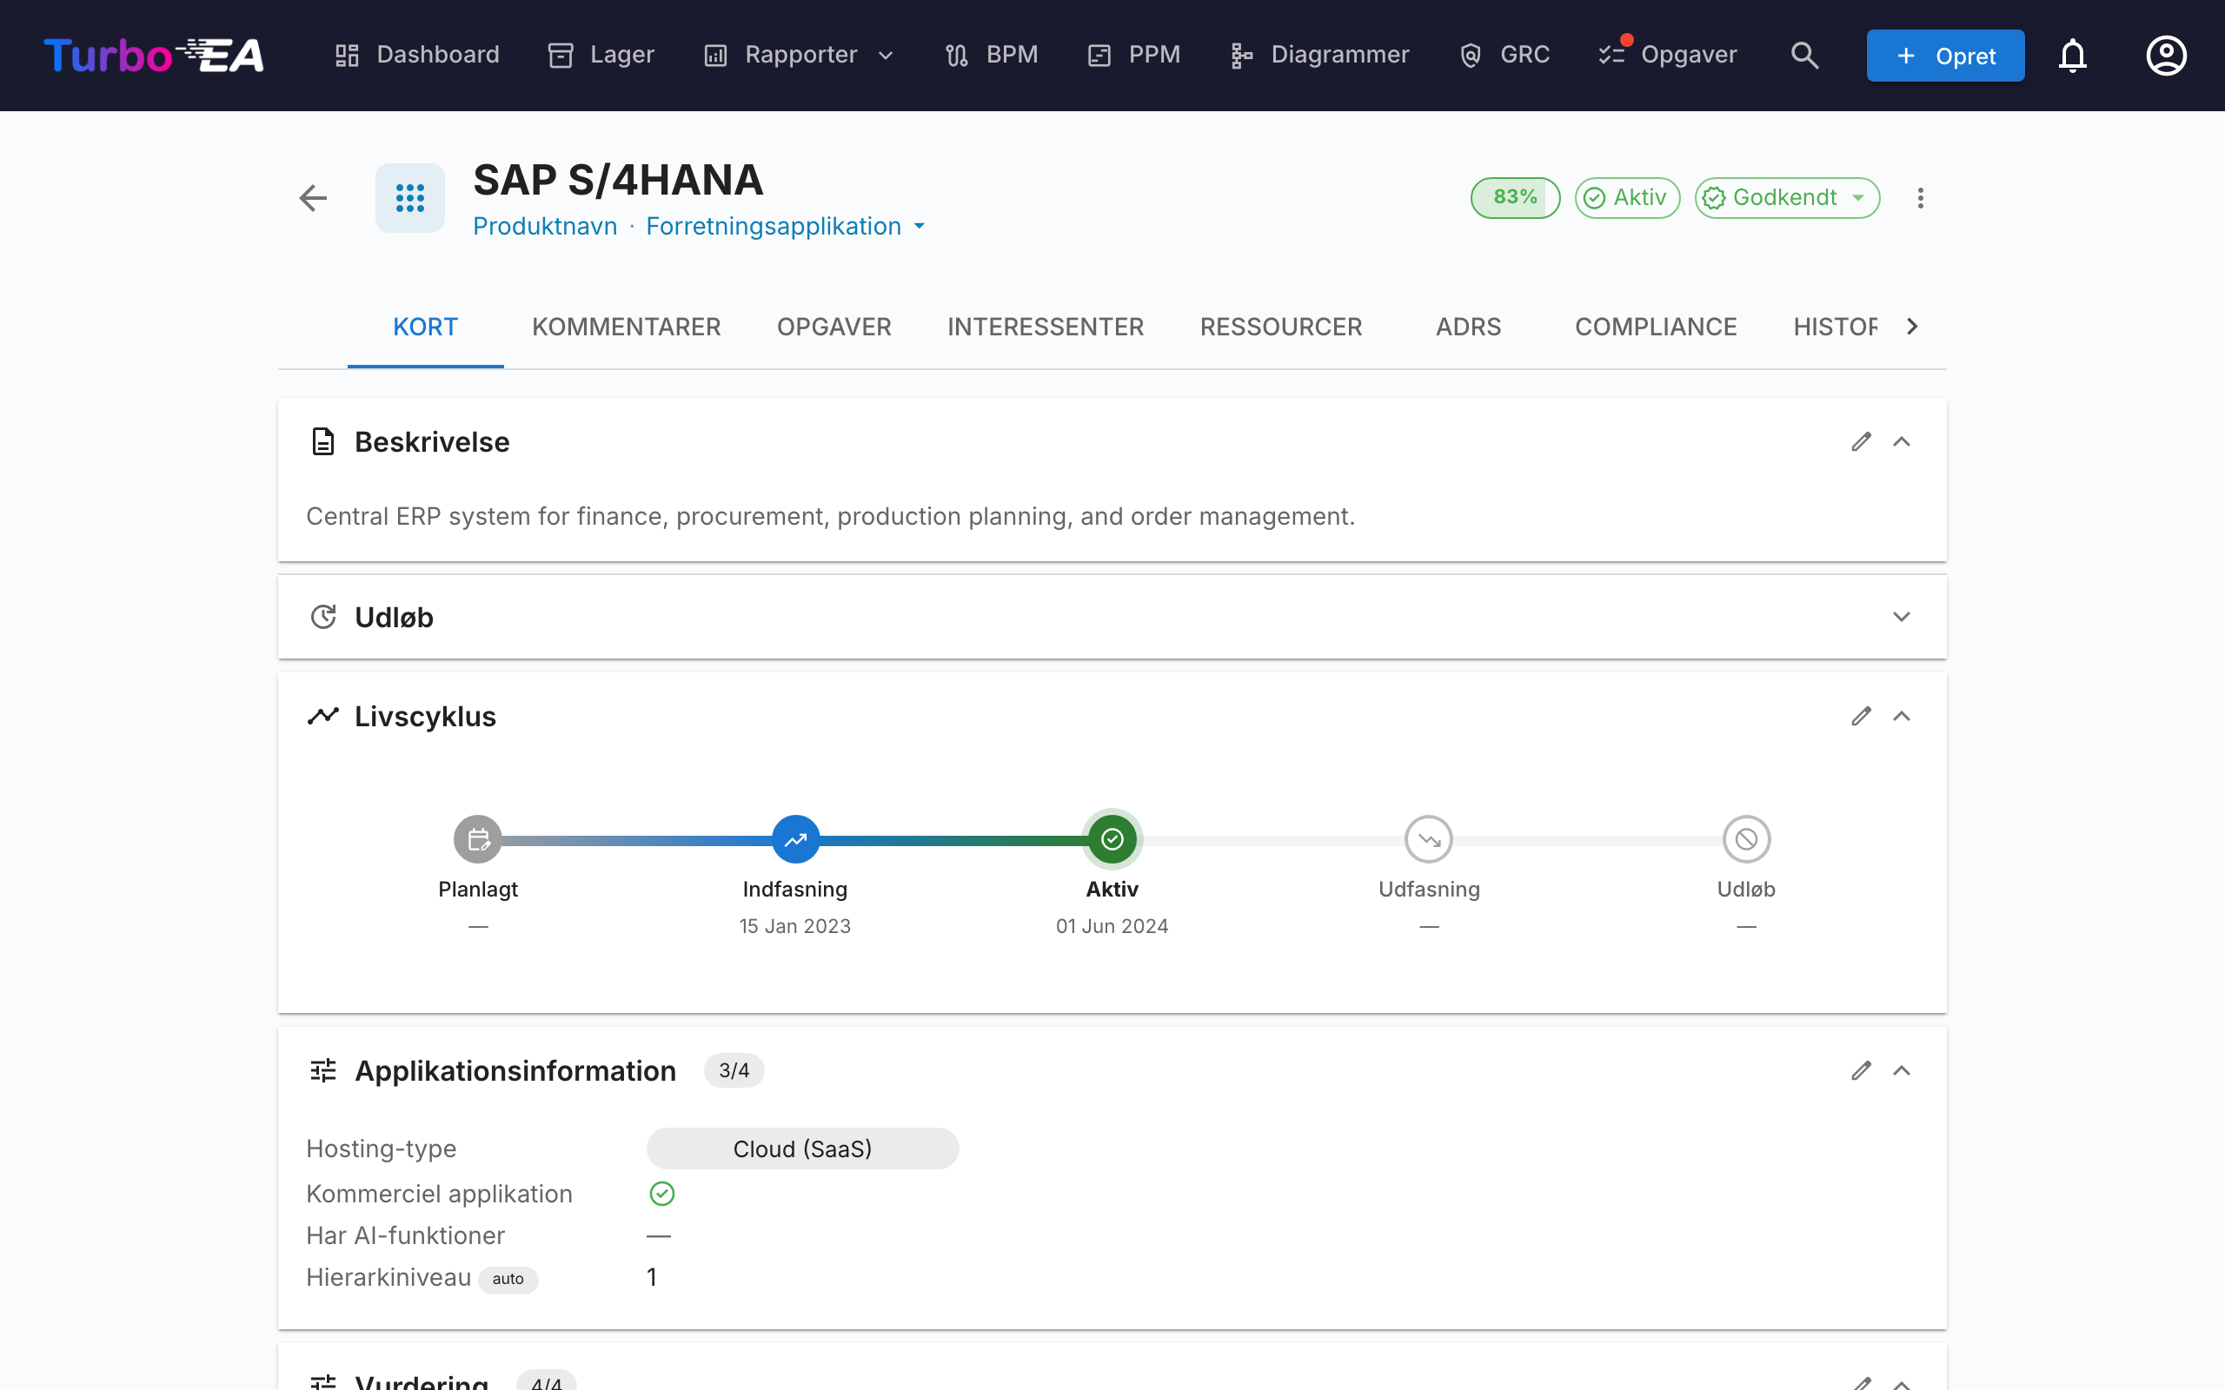2225x1390 pixels.
Task: Click the Kommerciel applikation green check icon
Action: 662,1194
